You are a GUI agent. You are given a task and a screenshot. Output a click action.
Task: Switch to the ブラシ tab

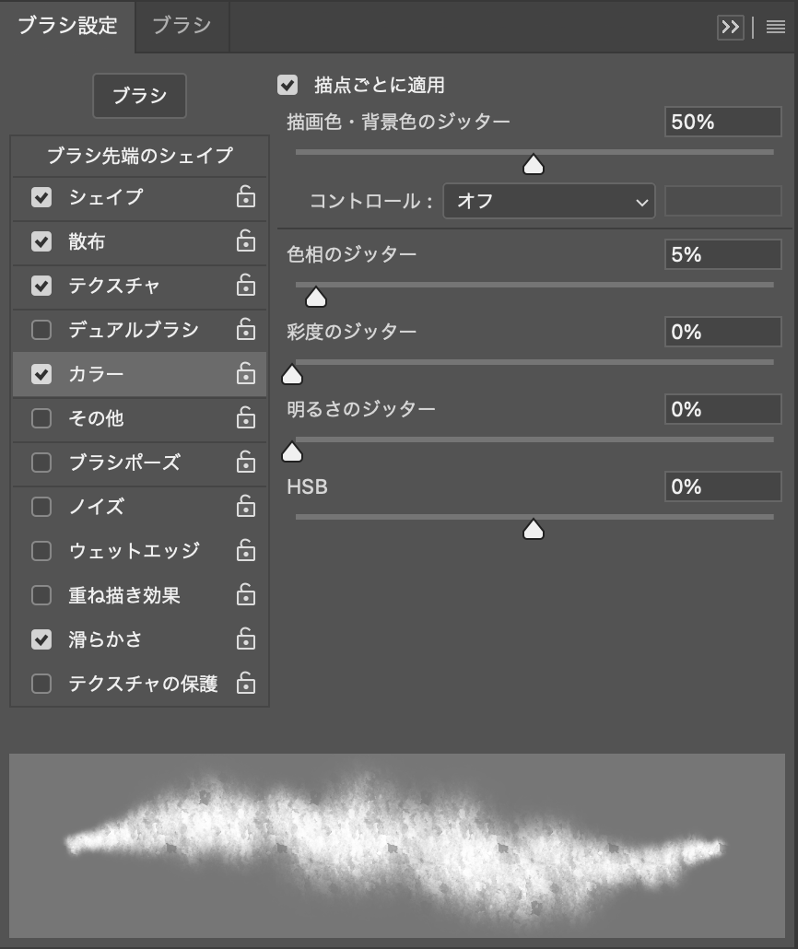(182, 26)
